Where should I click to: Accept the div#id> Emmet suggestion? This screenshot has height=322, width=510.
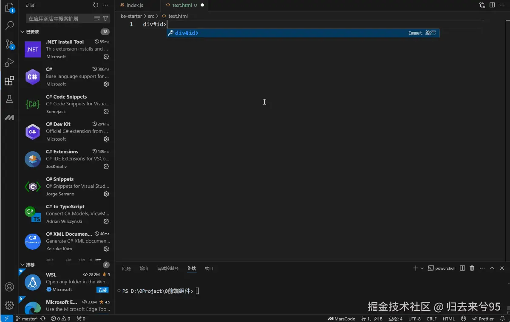[303, 33]
